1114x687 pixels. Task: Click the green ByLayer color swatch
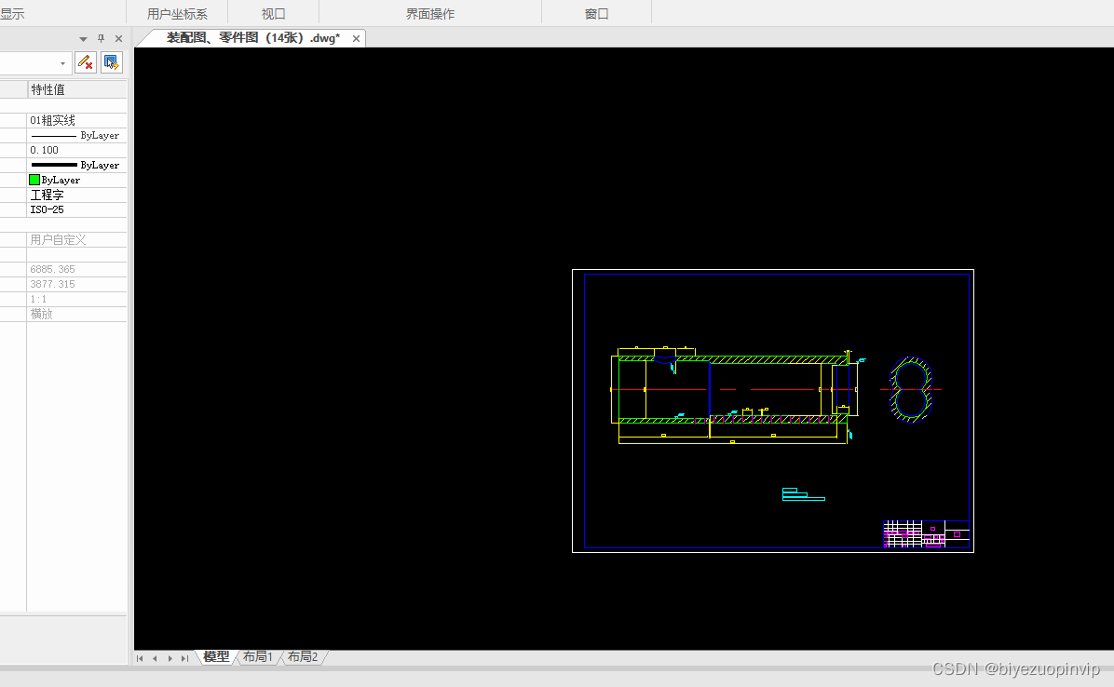pos(34,181)
